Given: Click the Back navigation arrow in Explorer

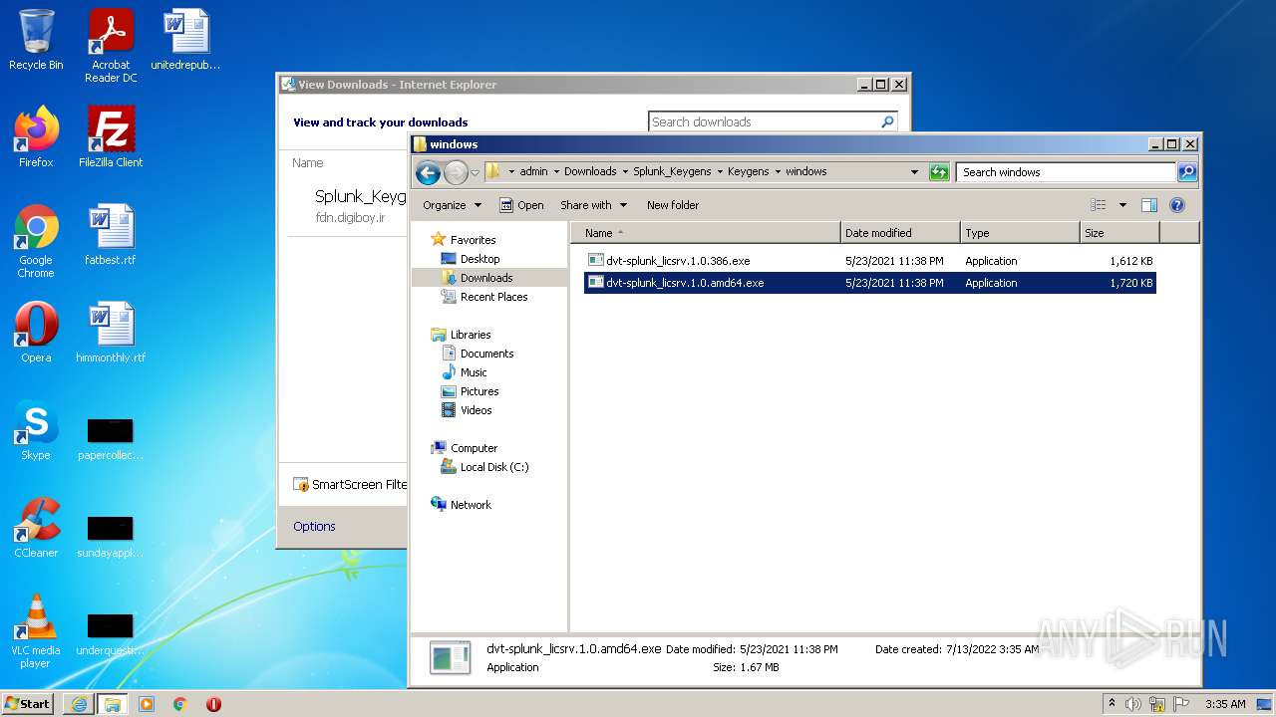Looking at the screenshot, I should point(428,172).
